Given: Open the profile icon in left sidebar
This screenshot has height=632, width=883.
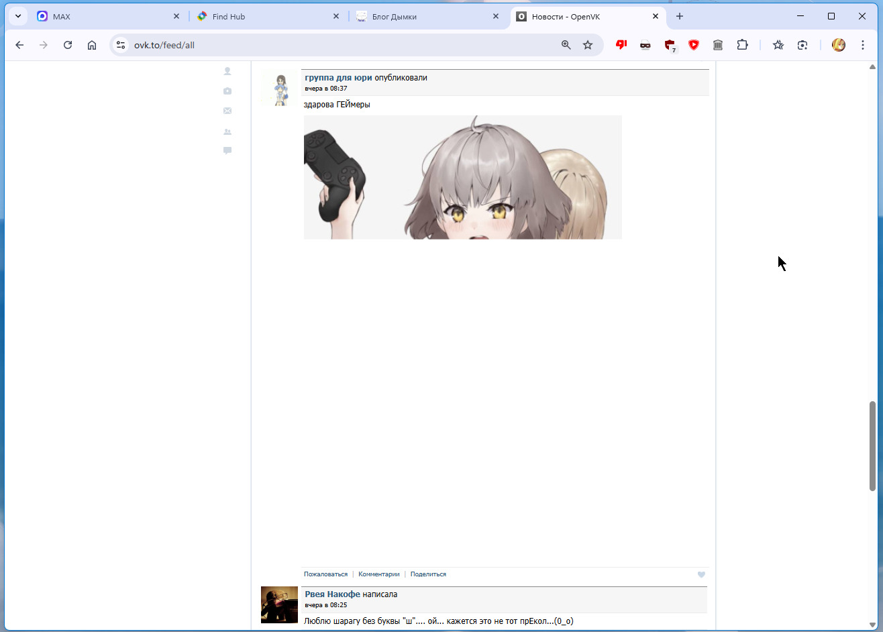Looking at the screenshot, I should [x=227, y=71].
